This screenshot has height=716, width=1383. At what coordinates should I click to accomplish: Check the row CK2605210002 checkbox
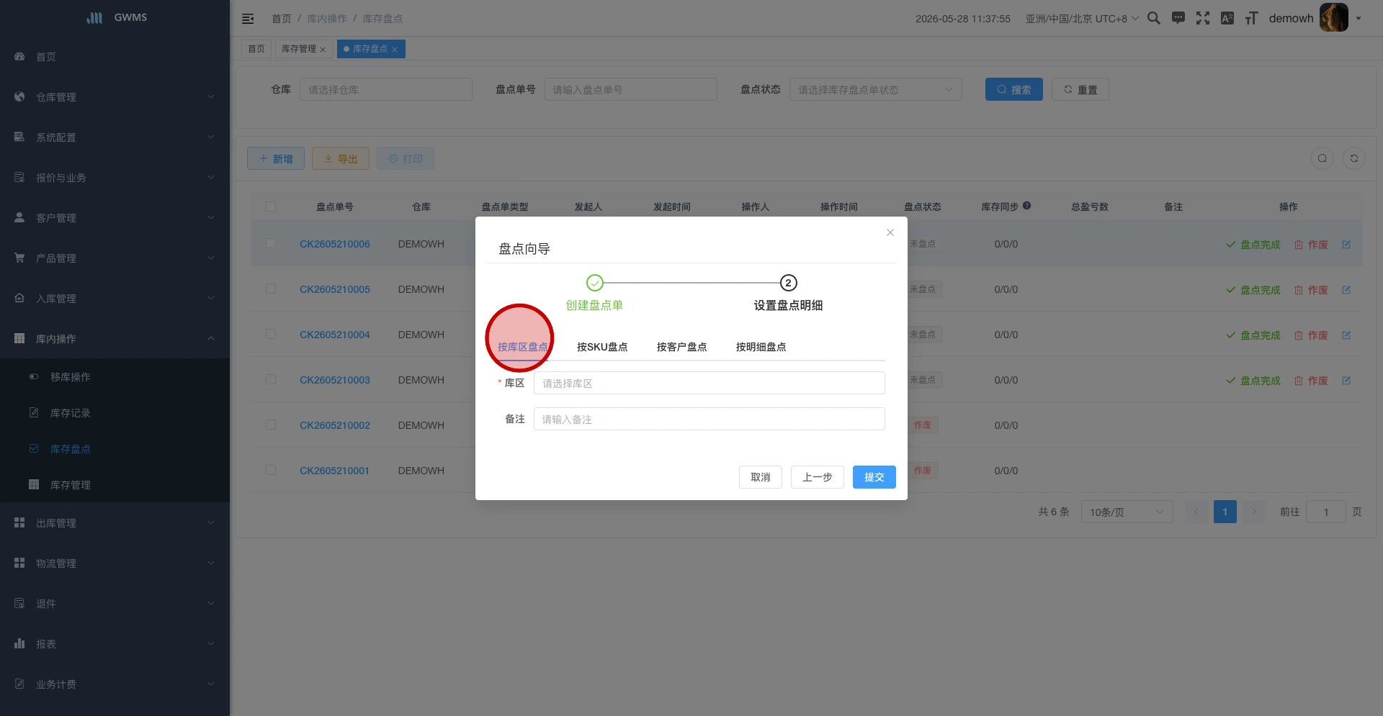[271, 425]
